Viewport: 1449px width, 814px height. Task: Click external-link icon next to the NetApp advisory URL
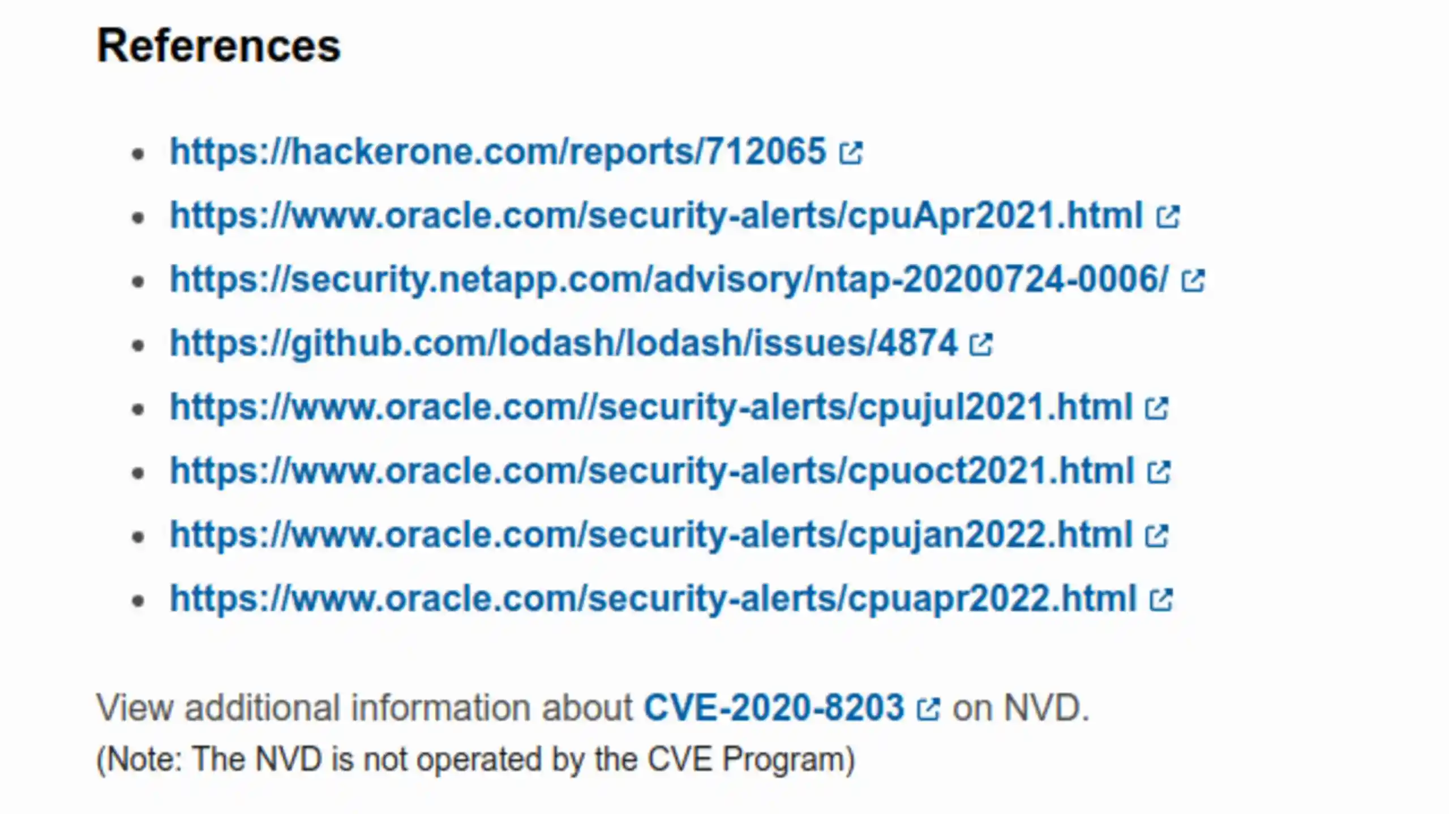1193,281
